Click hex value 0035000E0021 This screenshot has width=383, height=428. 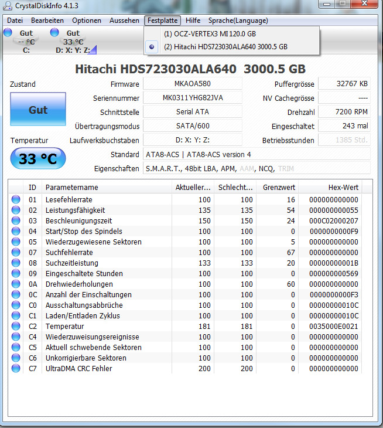(334, 326)
